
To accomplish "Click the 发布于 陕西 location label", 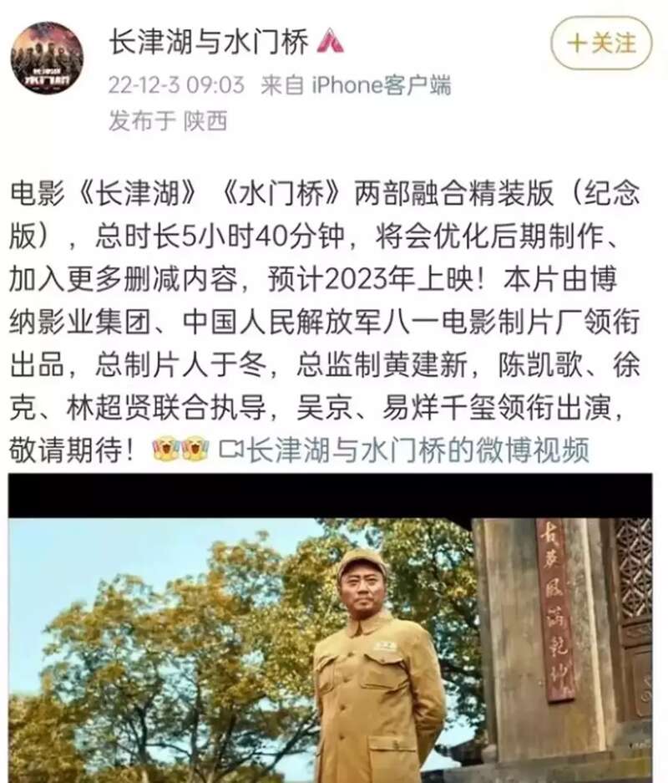I will 168,121.
